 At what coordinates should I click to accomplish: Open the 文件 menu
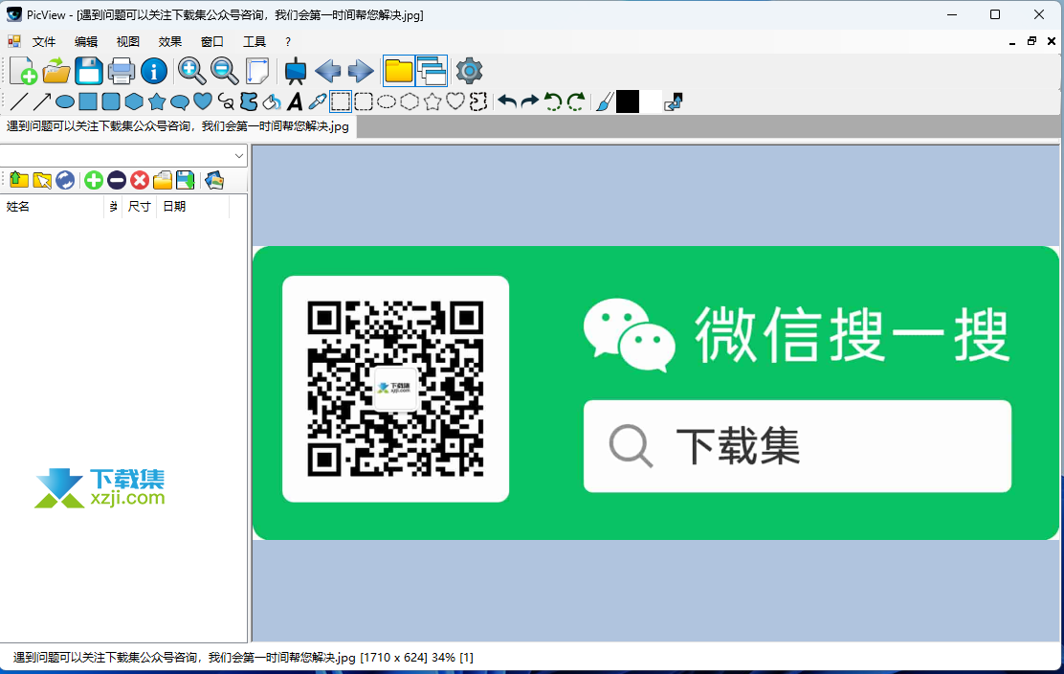point(44,41)
